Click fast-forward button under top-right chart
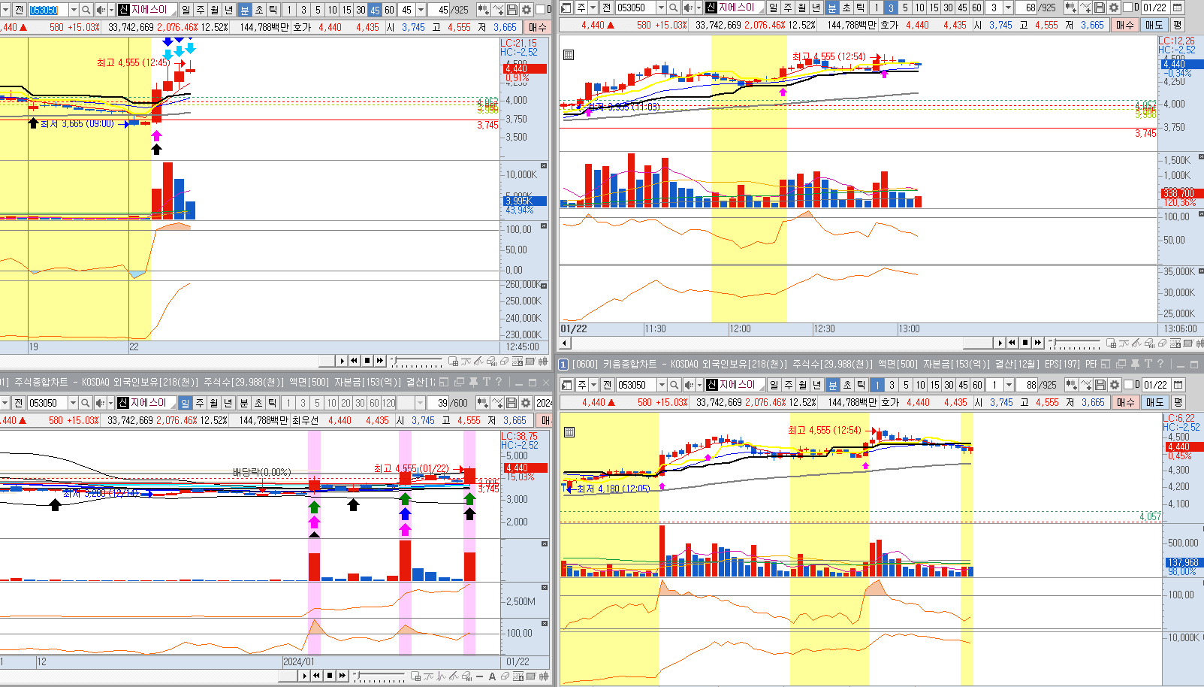 click(x=1038, y=343)
